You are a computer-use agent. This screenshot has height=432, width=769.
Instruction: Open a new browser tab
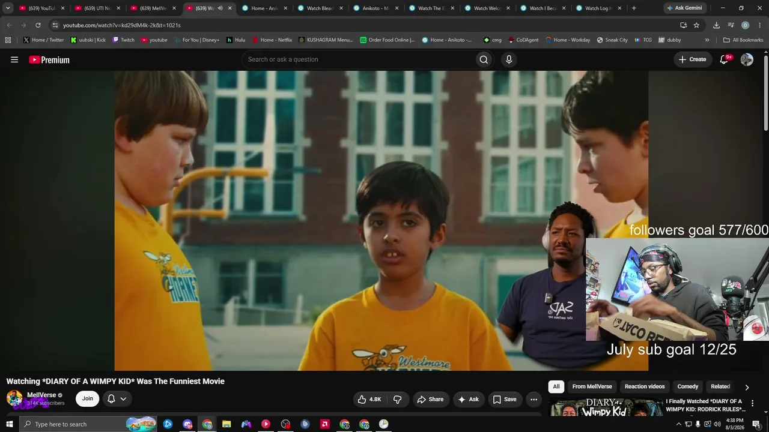(x=634, y=8)
